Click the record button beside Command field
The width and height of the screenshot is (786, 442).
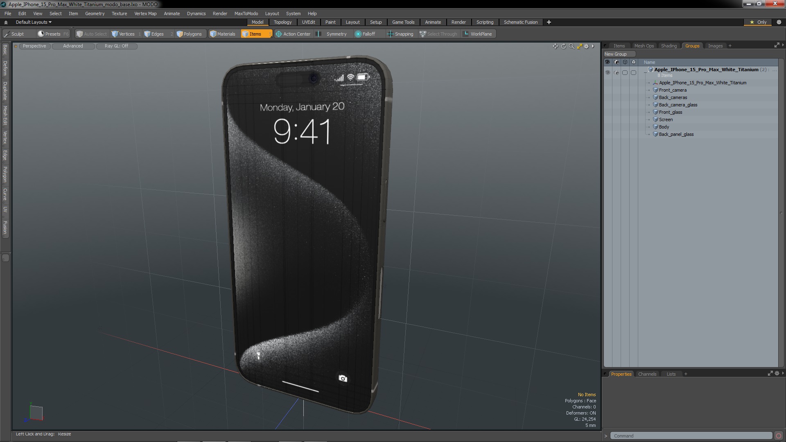(x=779, y=436)
